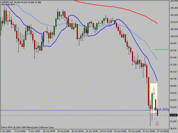Viewport: 178px width, 133px height.
Task: Click the 103.150 price axis label
Action: [x=174, y=8]
